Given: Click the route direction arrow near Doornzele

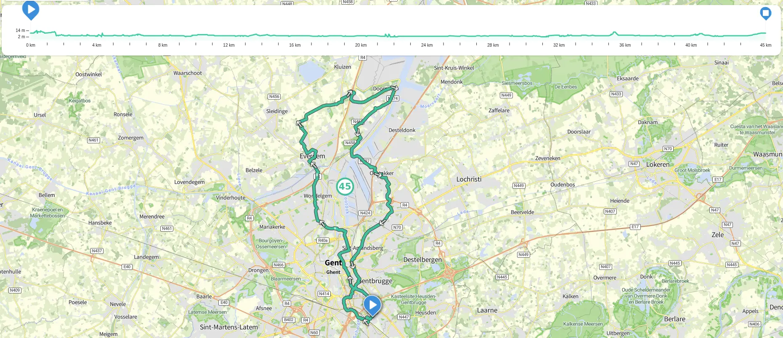Looking at the screenshot, I should (394, 88).
